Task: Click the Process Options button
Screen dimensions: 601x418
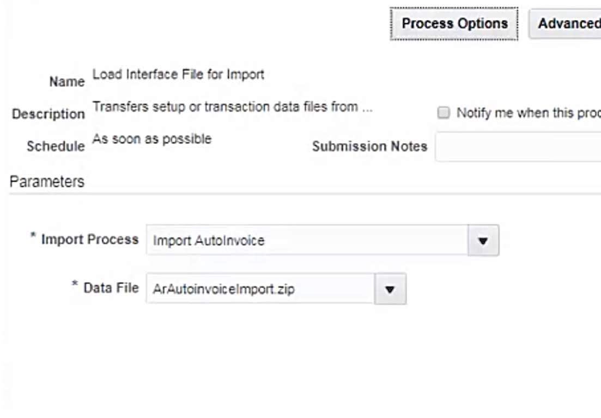Action: [x=454, y=24]
